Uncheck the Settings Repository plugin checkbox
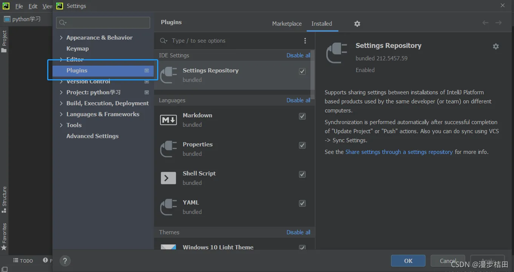 click(302, 71)
